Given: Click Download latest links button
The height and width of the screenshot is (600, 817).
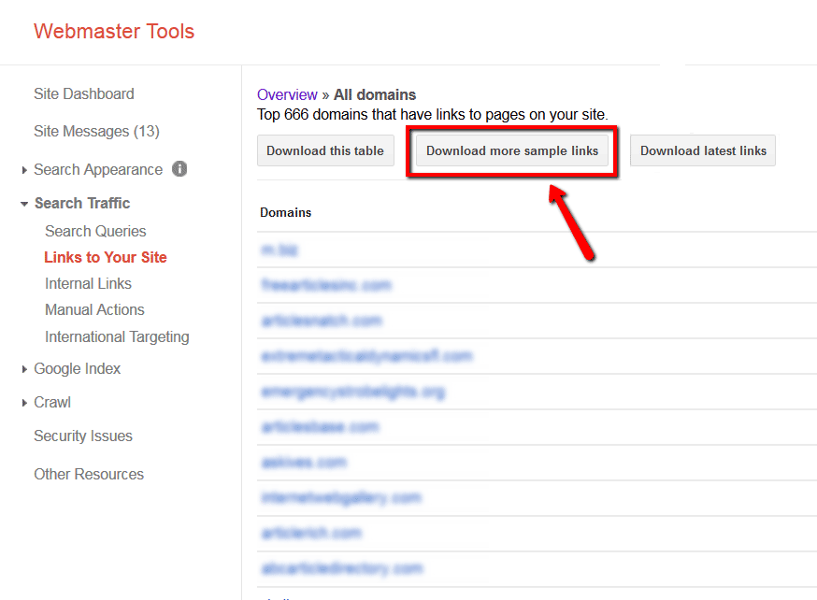Looking at the screenshot, I should (x=703, y=150).
